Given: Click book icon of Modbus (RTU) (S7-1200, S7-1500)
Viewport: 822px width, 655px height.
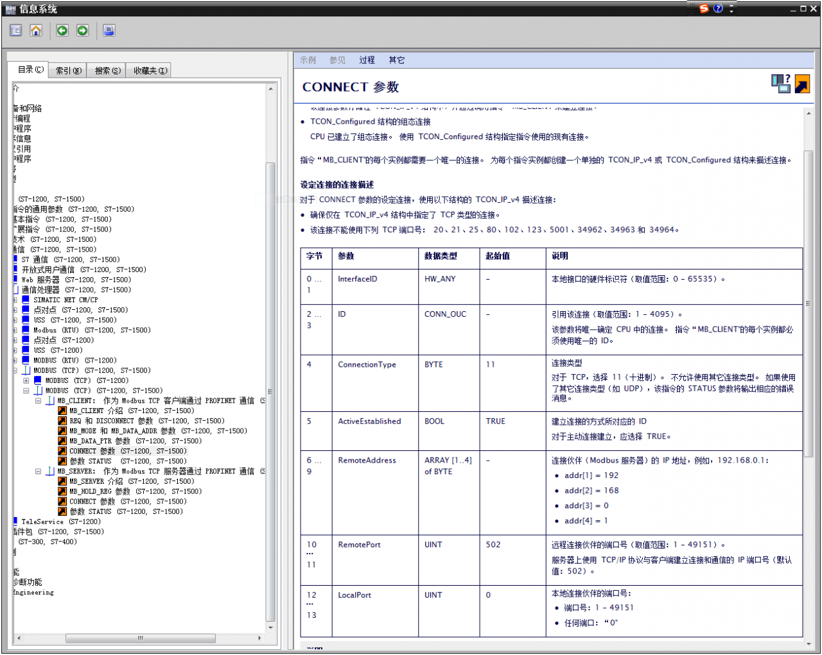Looking at the screenshot, I should pos(26,330).
